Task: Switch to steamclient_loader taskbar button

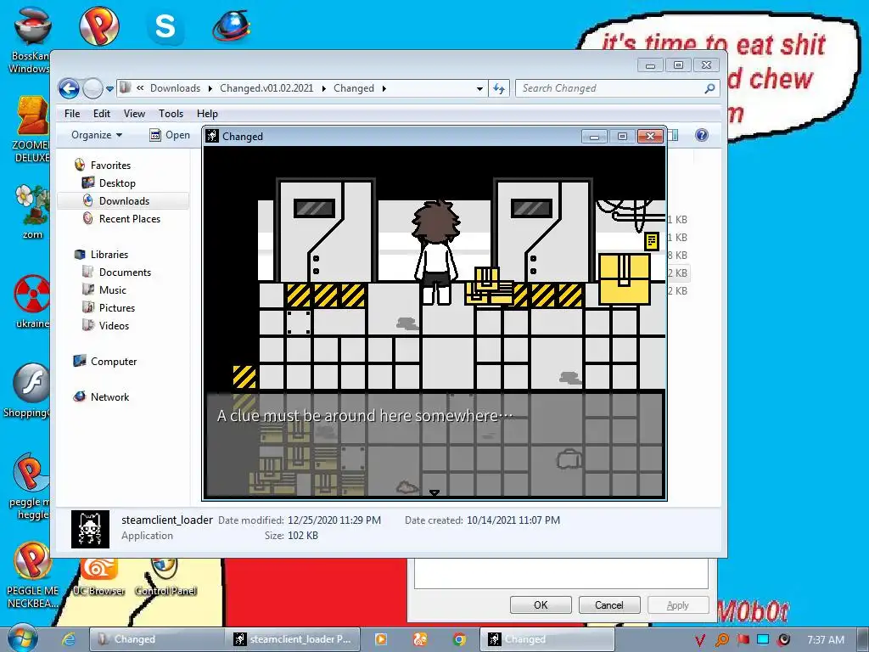Action: (x=293, y=639)
